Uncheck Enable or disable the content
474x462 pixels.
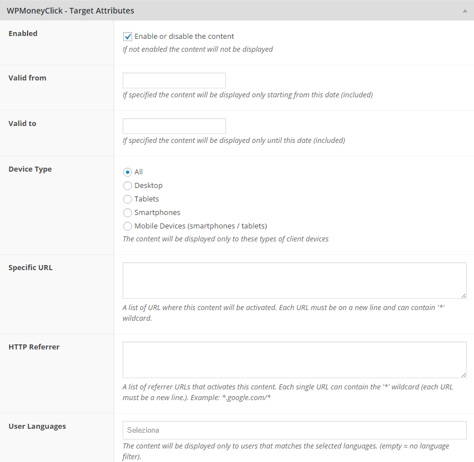click(x=128, y=37)
